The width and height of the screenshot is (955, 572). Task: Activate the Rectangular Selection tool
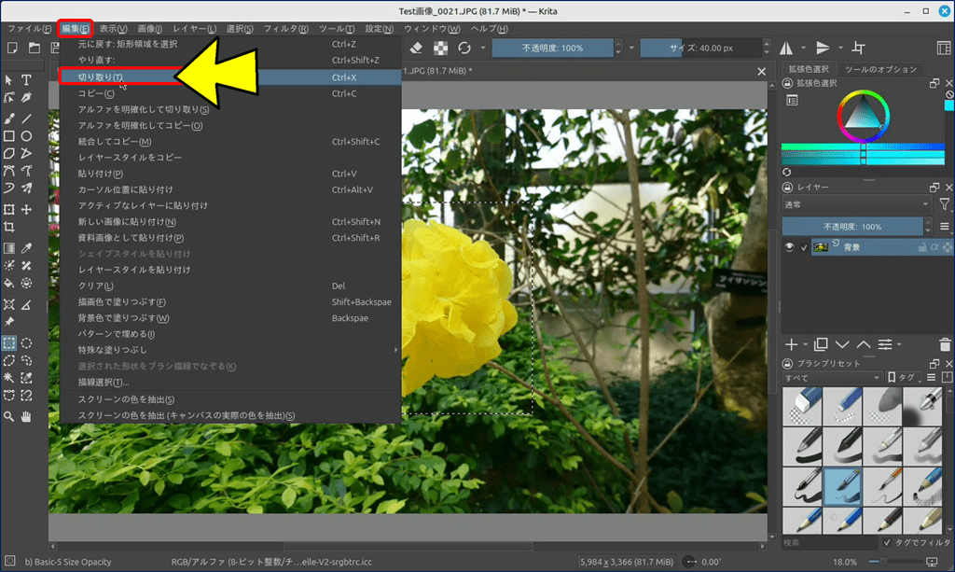(x=9, y=342)
